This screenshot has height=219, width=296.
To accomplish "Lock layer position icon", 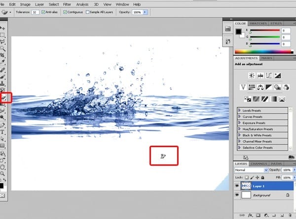I will (x=258, y=177).
